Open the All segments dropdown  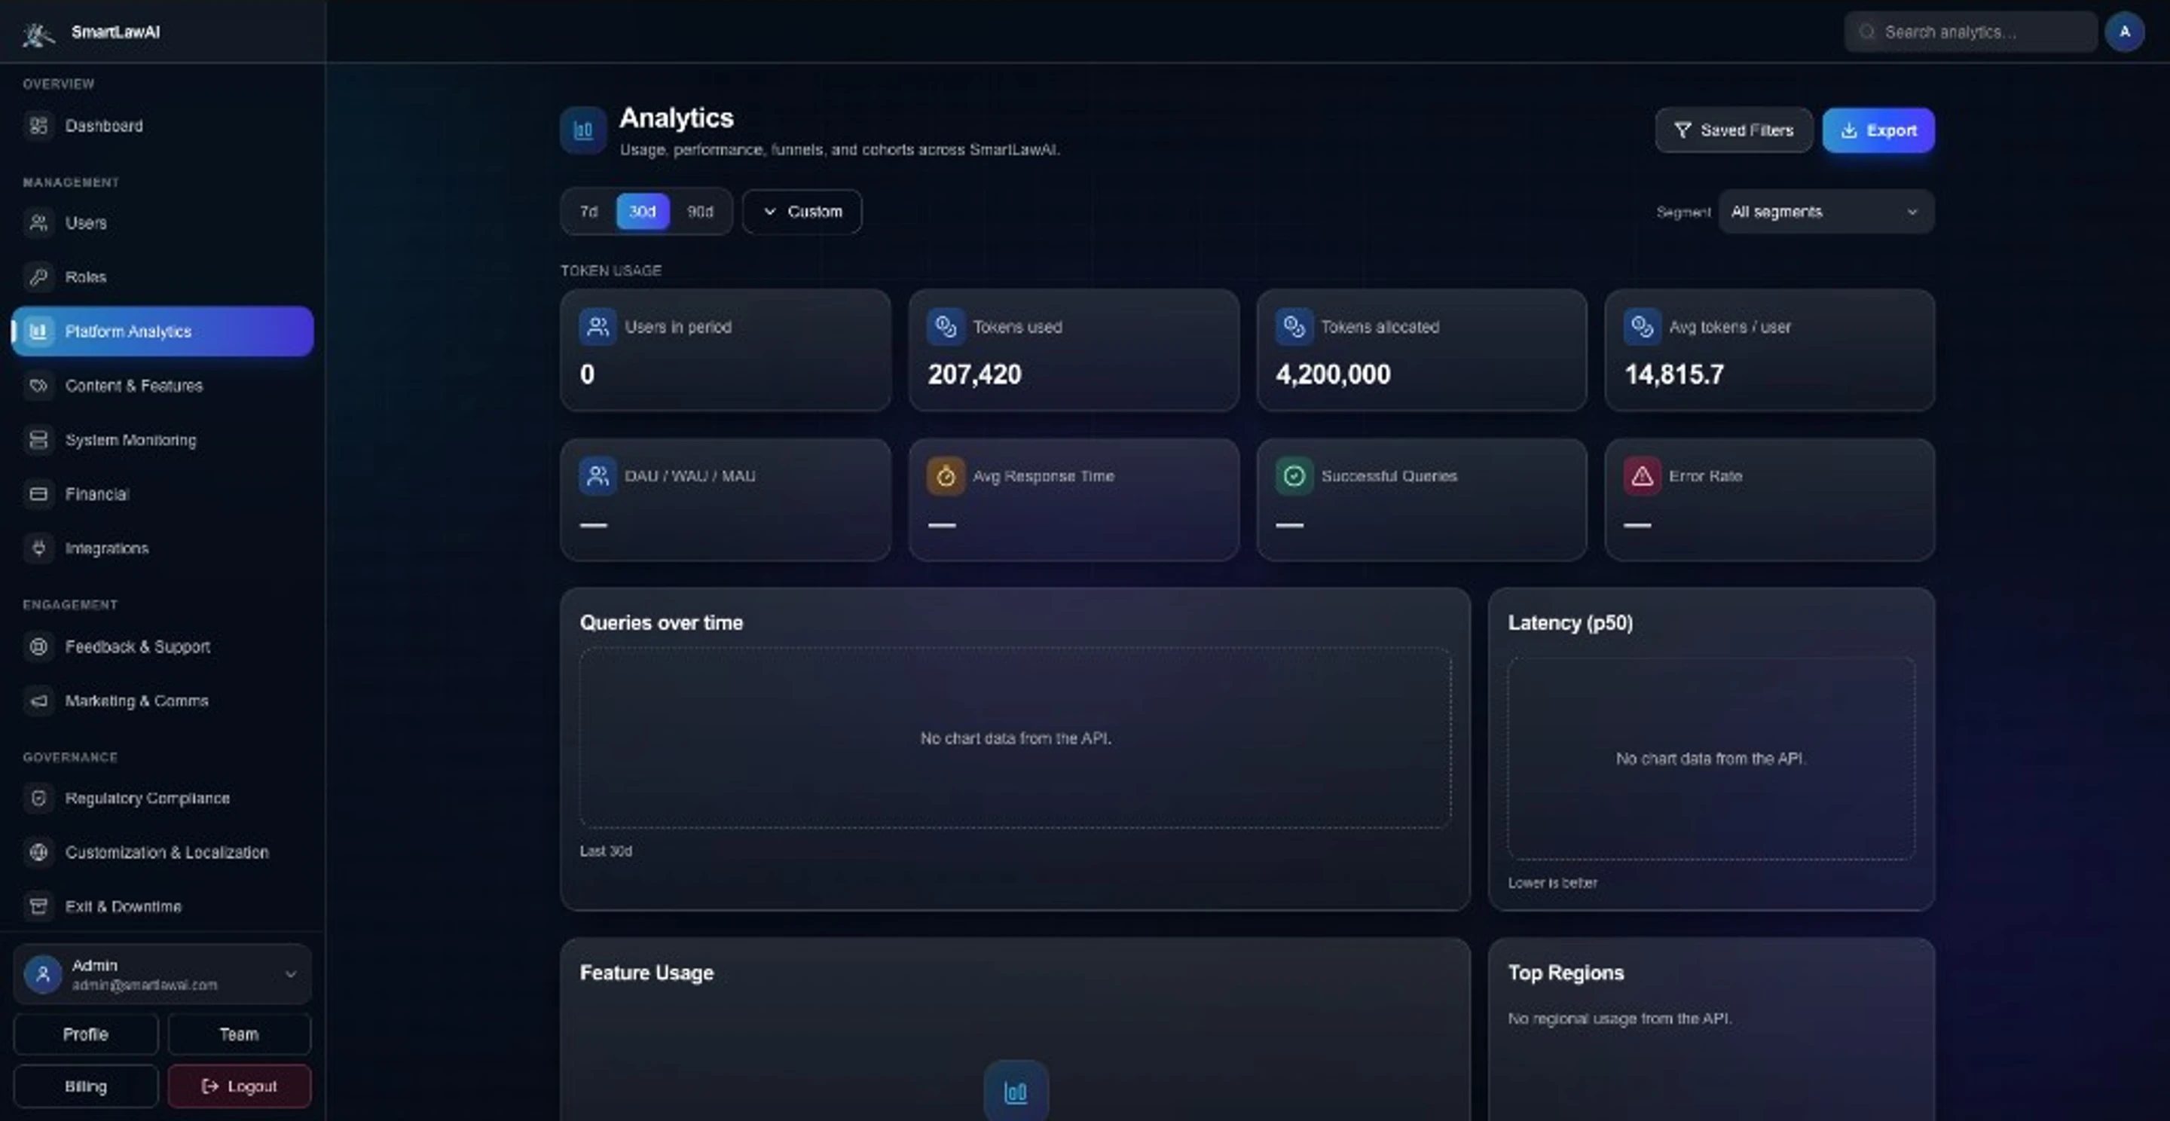1826,212
